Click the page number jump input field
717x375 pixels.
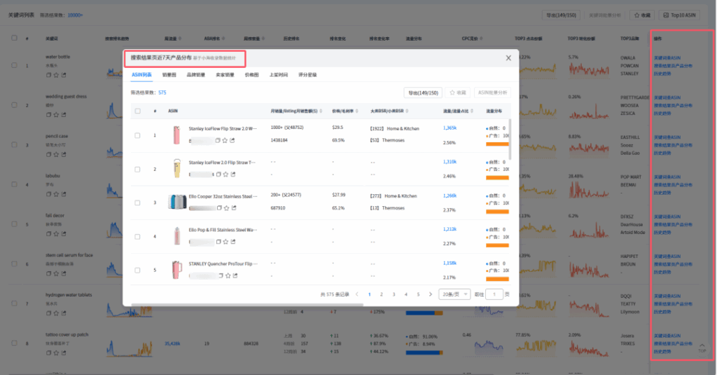(494, 294)
